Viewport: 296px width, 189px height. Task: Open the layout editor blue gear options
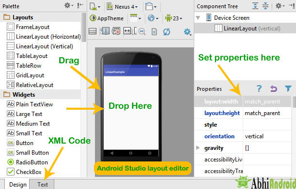pyautogui.click(x=187, y=32)
